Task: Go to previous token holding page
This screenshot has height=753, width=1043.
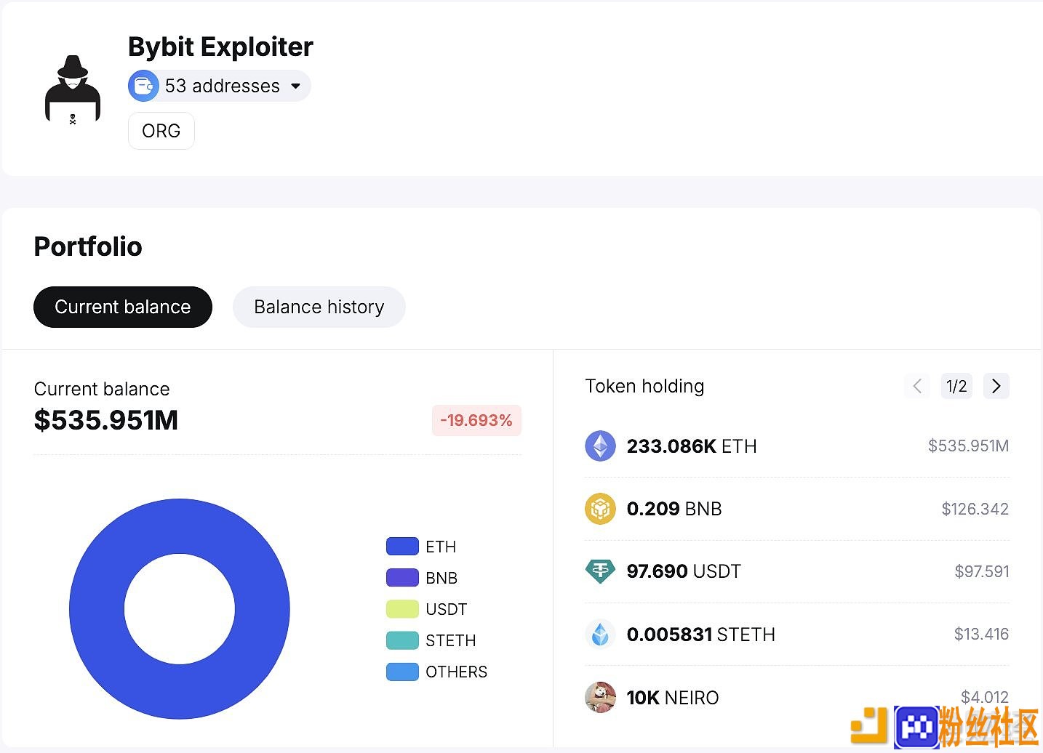Action: click(x=917, y=386)
